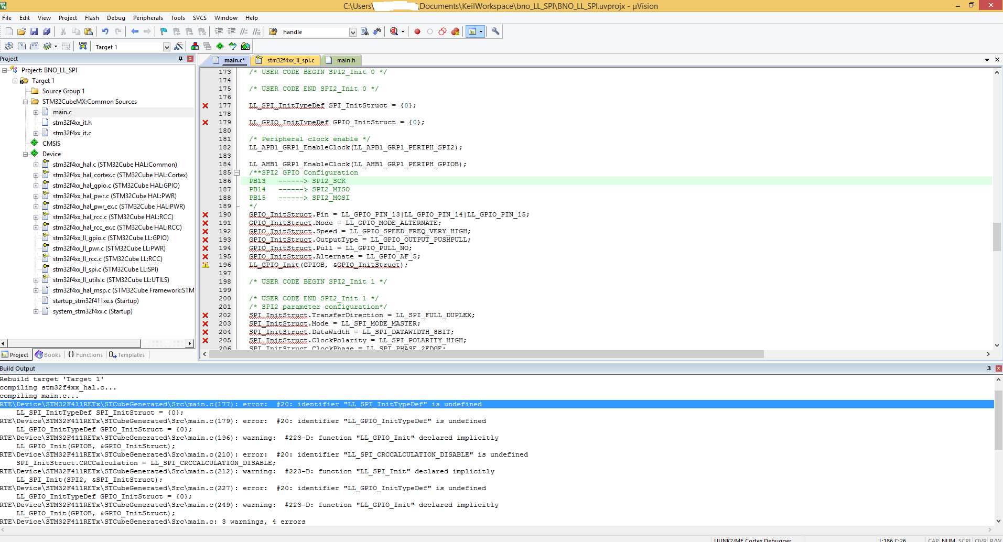Click Manage Run-Time Environment green diamond icon
The image size is (1003, 542).
click(x=220, y=47)
